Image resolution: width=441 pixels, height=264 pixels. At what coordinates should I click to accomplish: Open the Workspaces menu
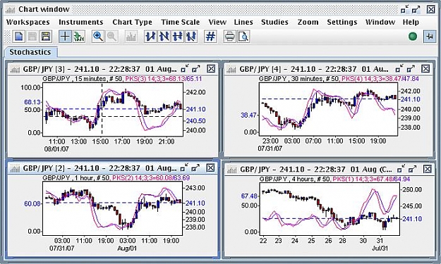click(x=28, y=22)
